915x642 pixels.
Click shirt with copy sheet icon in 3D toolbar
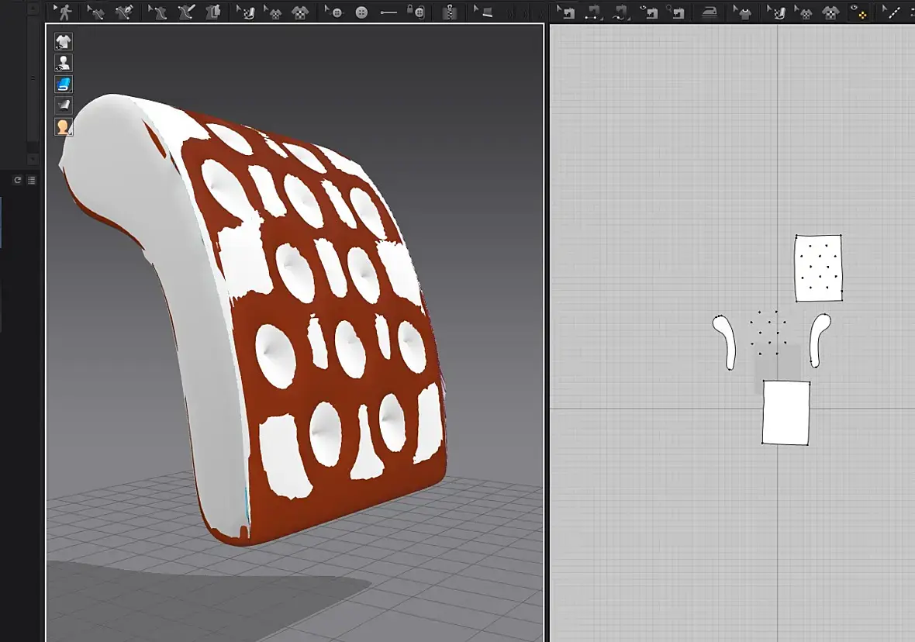213,11
